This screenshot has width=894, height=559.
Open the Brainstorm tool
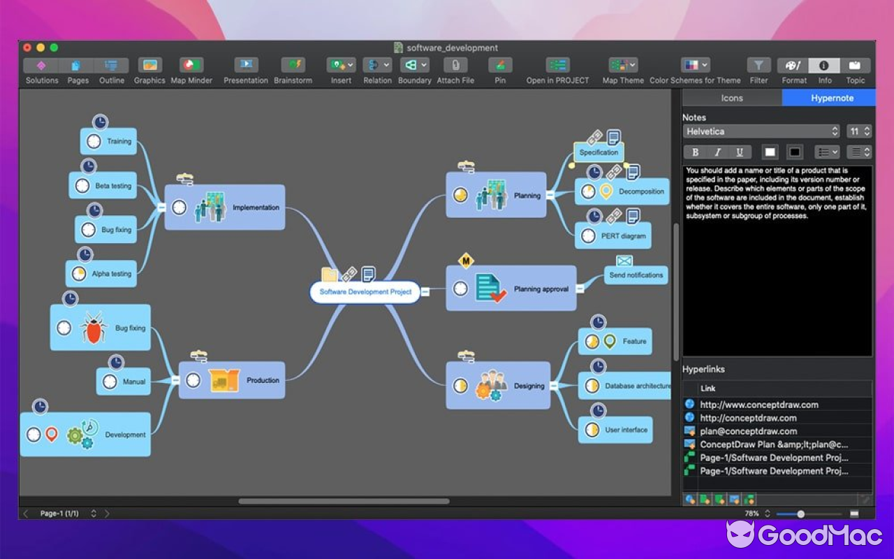293,66
